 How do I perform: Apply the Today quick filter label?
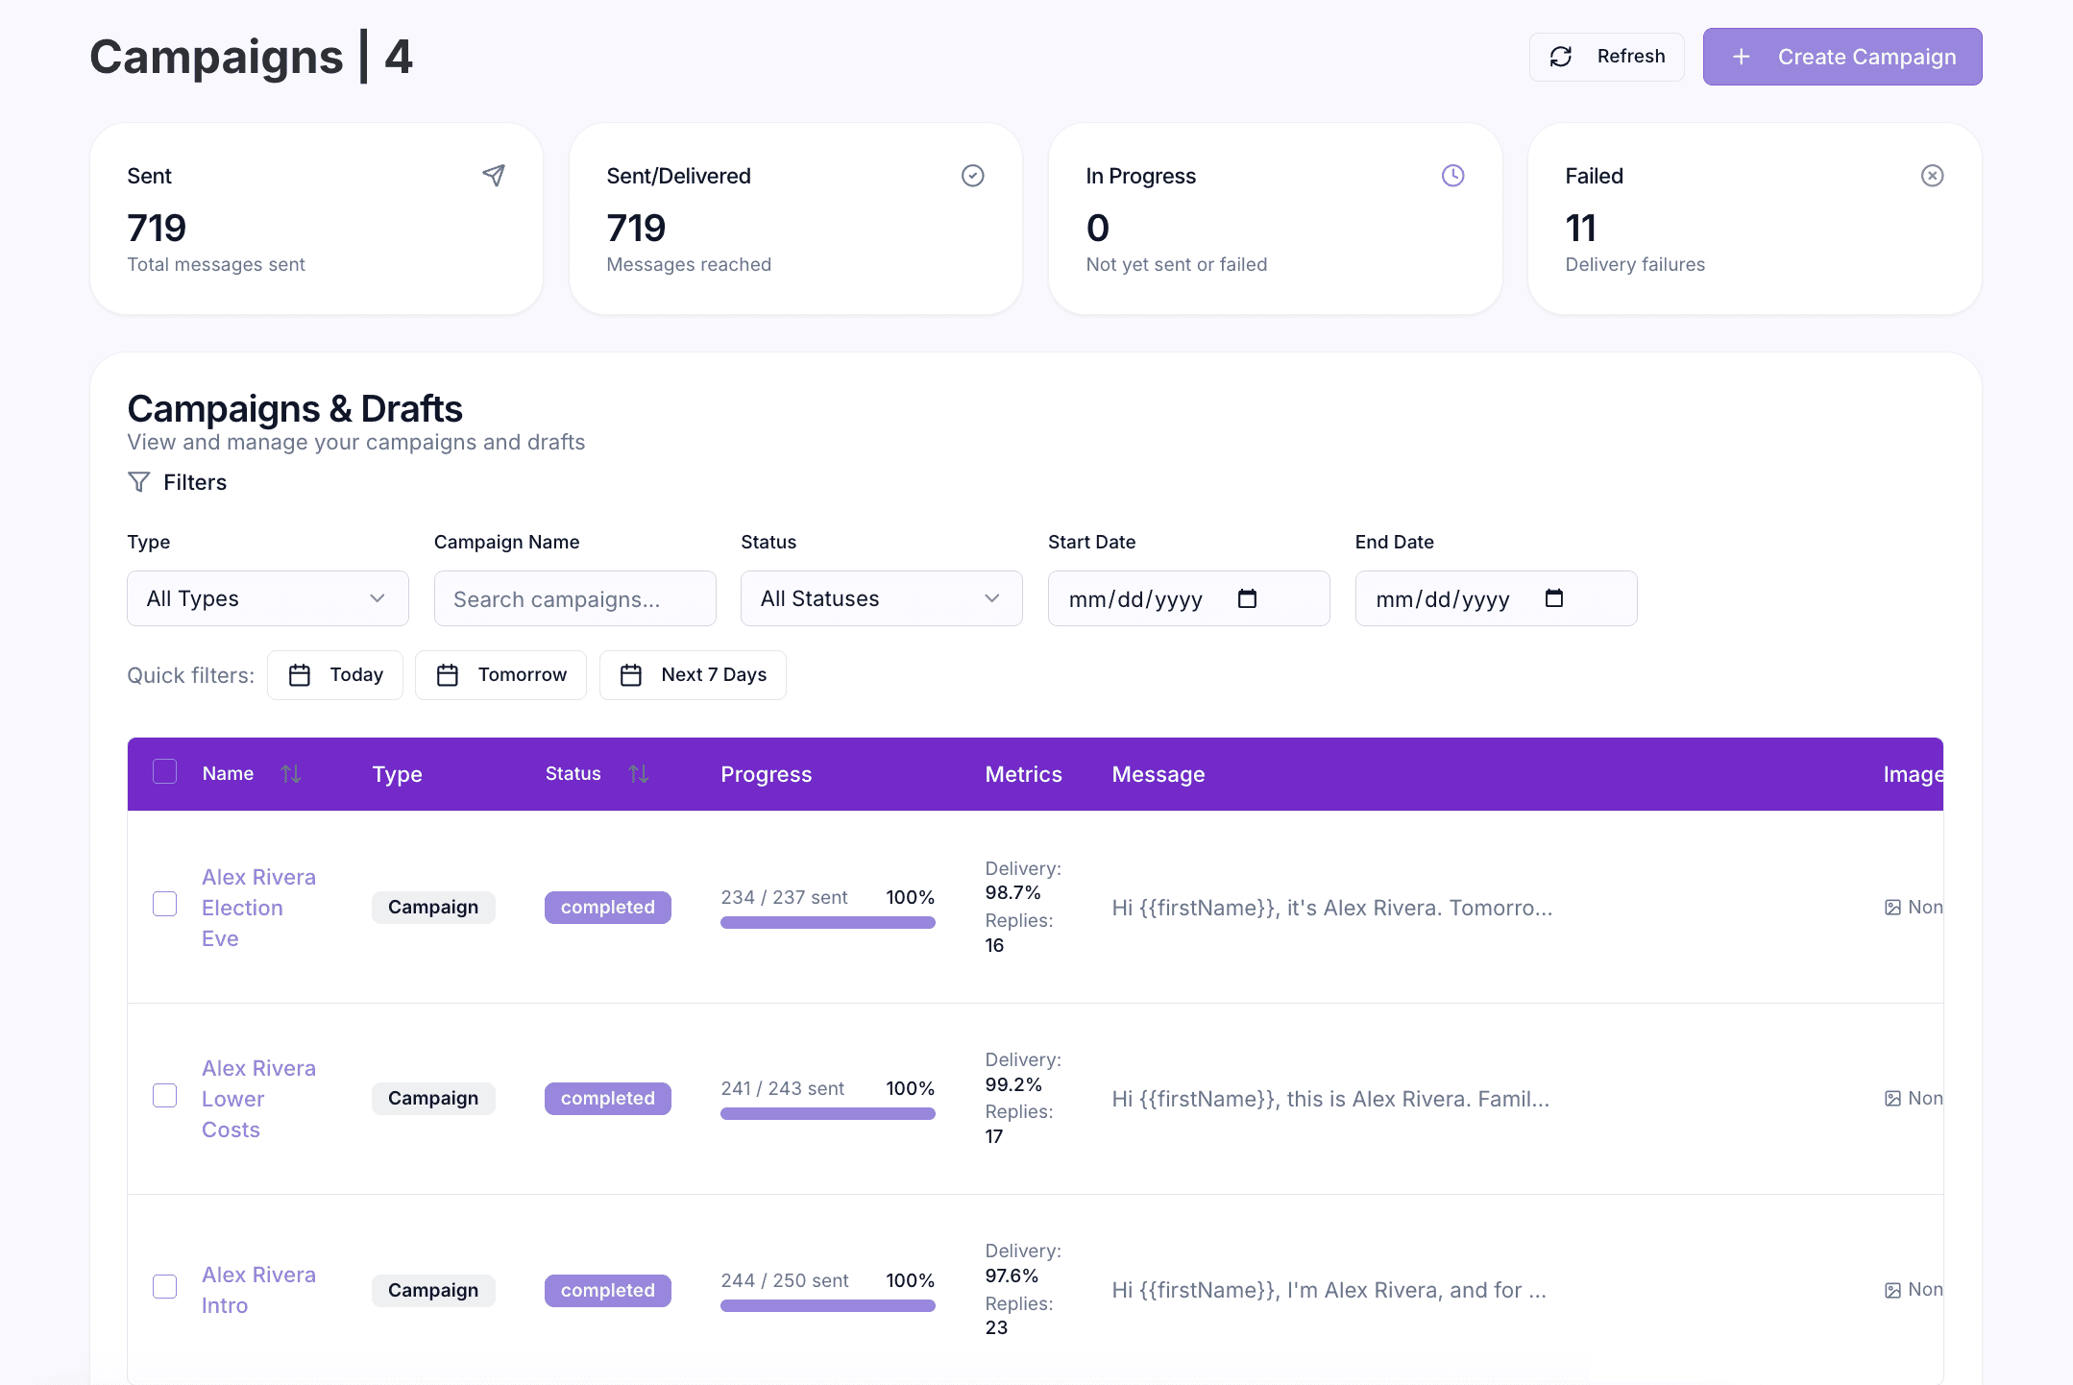356,675
